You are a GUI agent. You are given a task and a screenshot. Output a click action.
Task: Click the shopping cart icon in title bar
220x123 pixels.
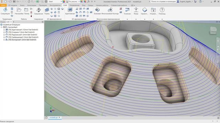195,1
